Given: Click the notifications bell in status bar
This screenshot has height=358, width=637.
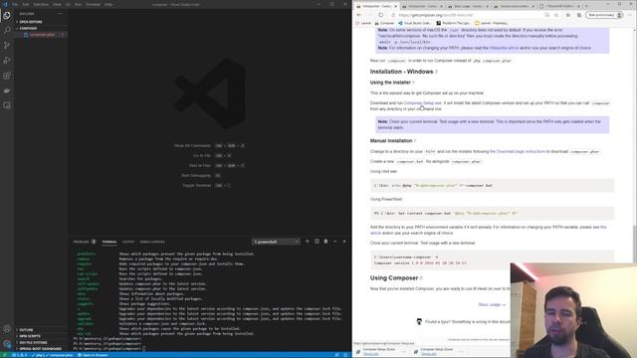Looking at the screenshot, I should [x=345, y=355].
